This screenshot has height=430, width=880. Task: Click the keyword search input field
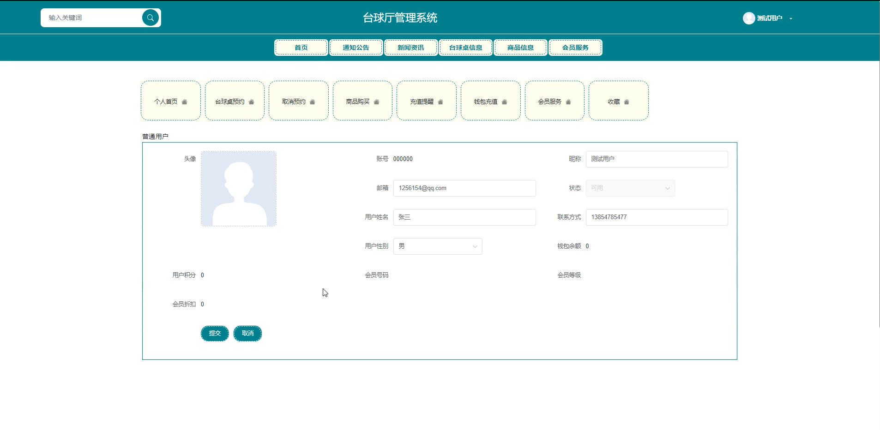[92, 18]
